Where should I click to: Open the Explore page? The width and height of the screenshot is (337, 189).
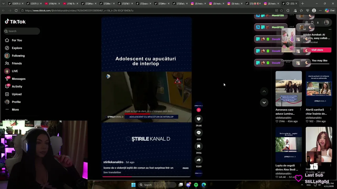point(17,48)
